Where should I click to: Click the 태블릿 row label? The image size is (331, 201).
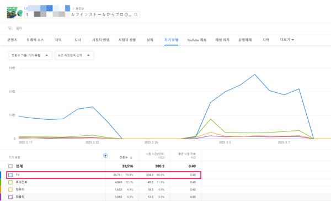pyautogui.click(x=20, y=197)
